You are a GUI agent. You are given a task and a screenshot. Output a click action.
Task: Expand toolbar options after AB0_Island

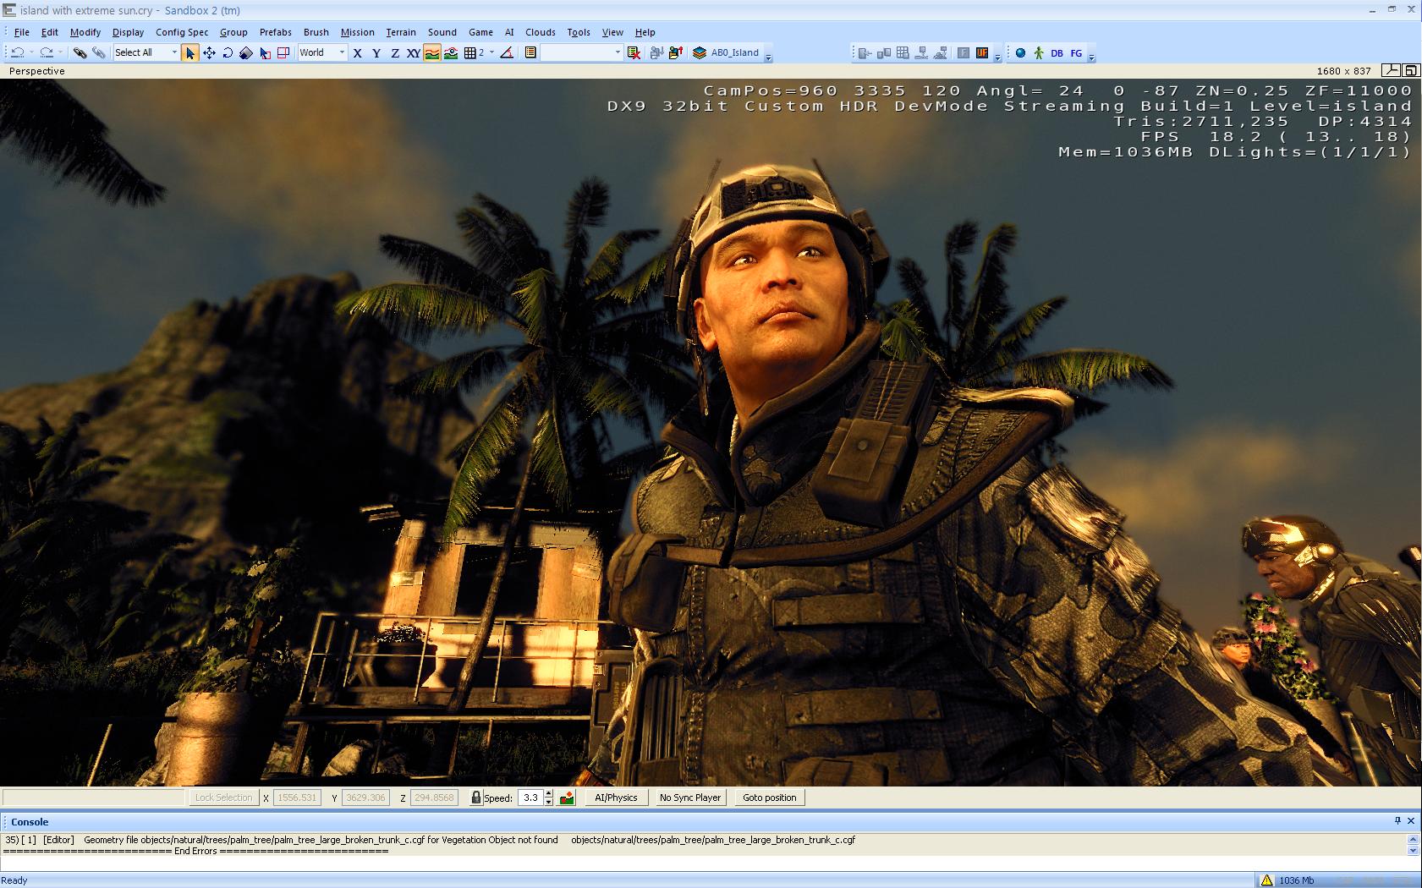[x=768, y=57]
